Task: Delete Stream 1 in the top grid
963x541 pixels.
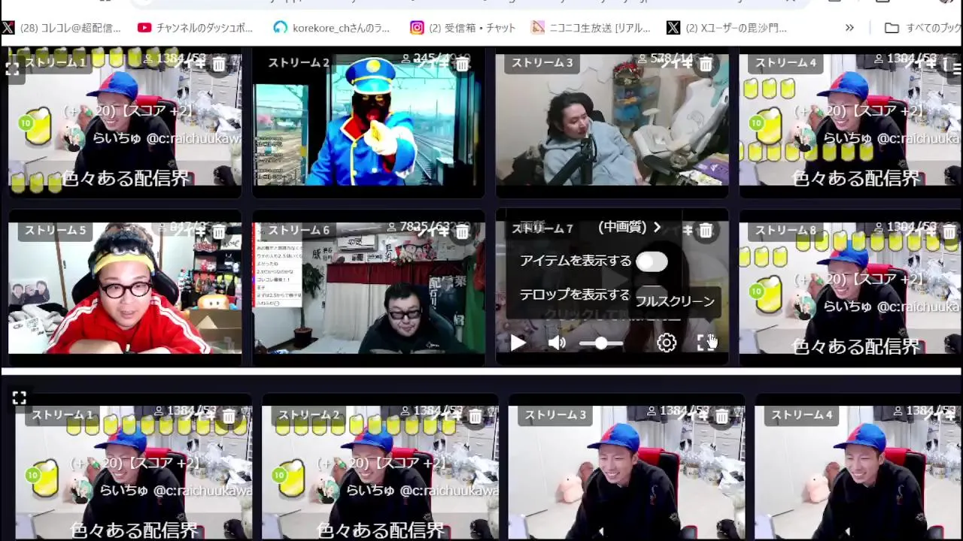Action: 219,65
